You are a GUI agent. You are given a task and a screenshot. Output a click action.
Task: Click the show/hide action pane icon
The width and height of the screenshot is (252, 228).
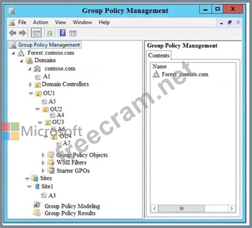[72, 33]
